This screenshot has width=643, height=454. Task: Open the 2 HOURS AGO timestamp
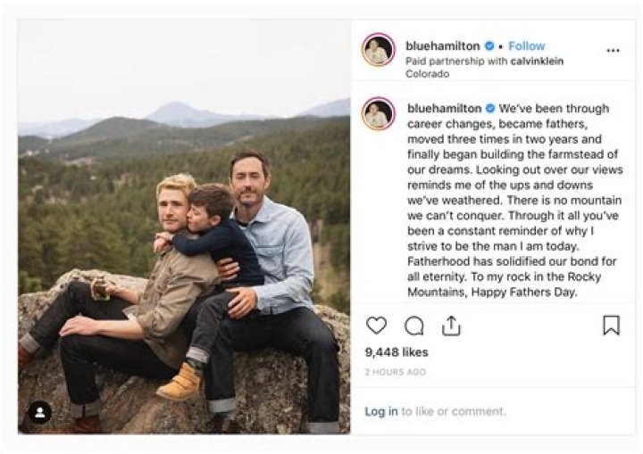396,372
